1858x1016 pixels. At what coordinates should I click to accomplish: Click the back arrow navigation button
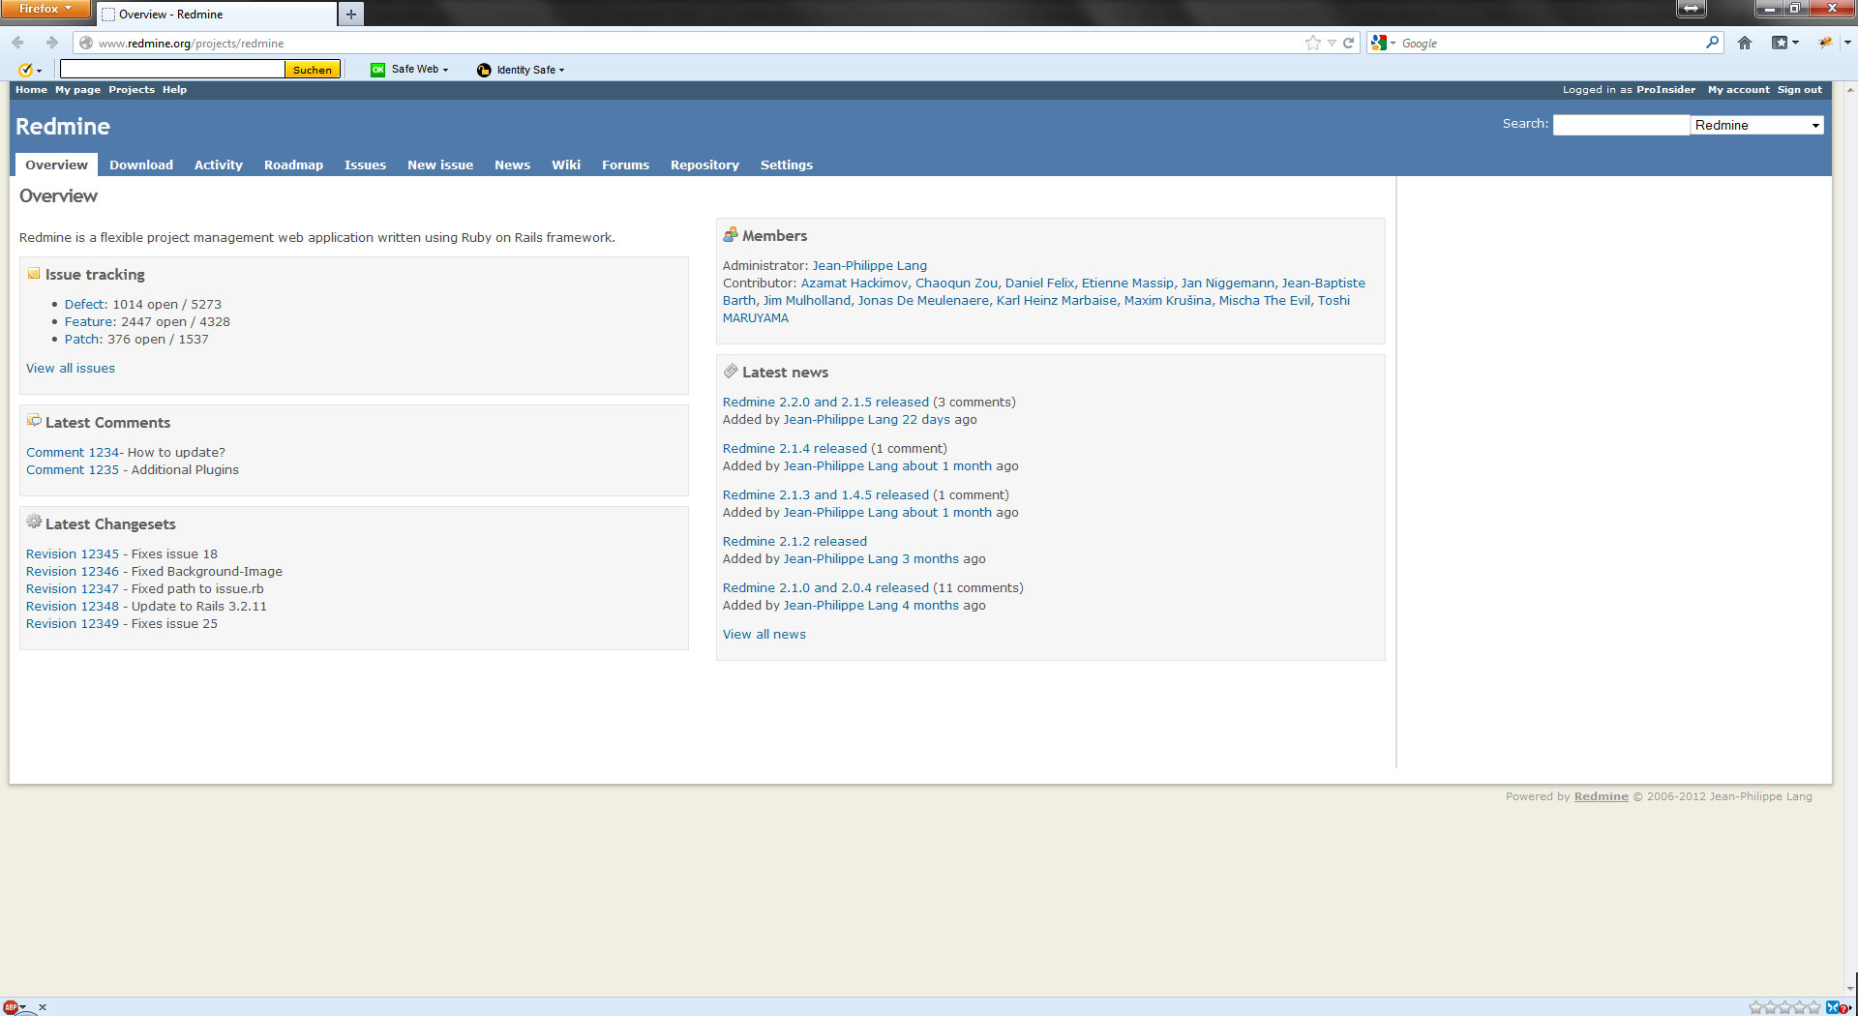(x=18, y=43)
